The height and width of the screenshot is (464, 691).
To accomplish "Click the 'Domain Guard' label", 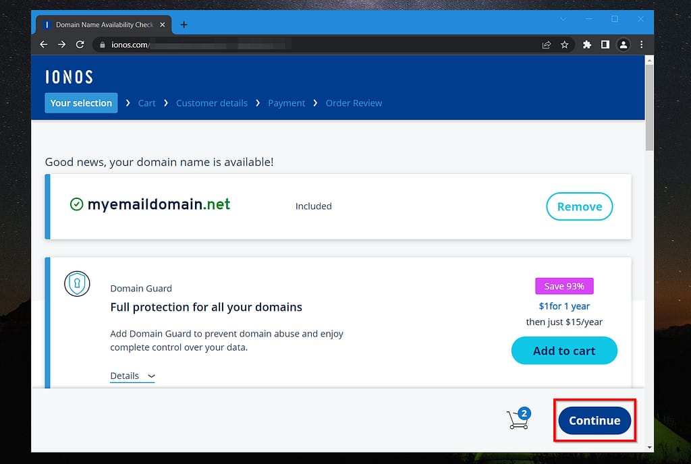I will [x=141, y=289].
